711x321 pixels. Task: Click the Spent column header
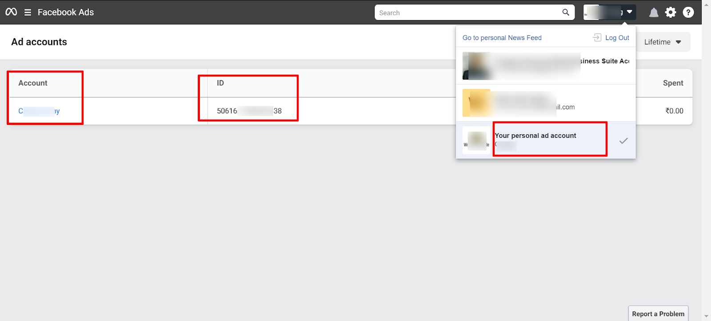click(673, 83)
